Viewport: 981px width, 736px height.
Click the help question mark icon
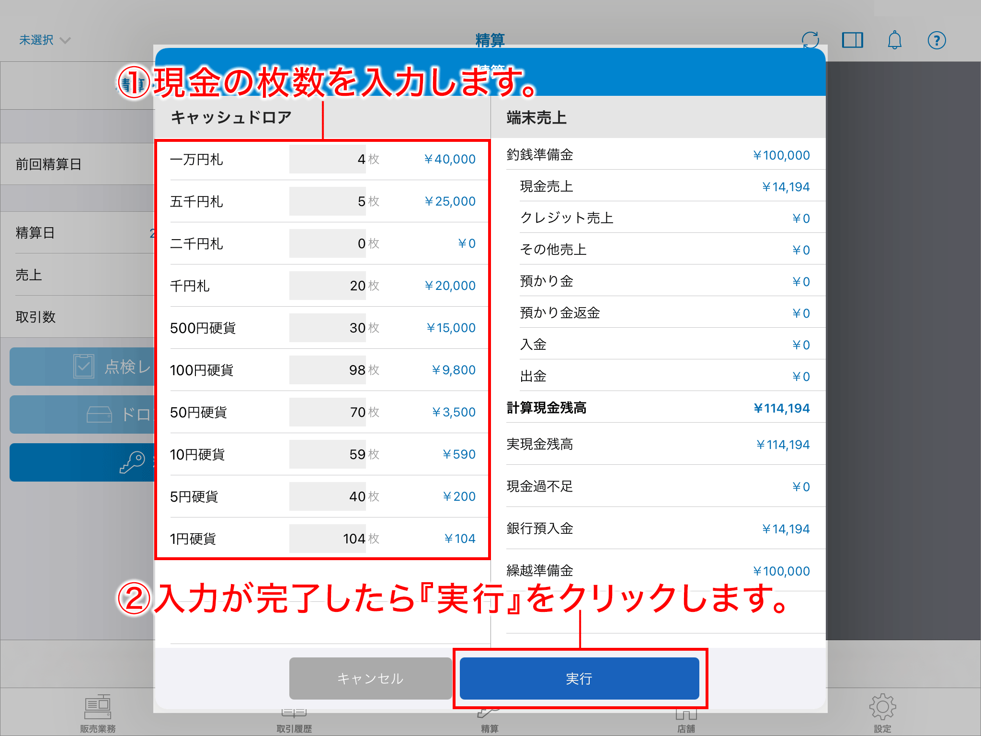936,40
